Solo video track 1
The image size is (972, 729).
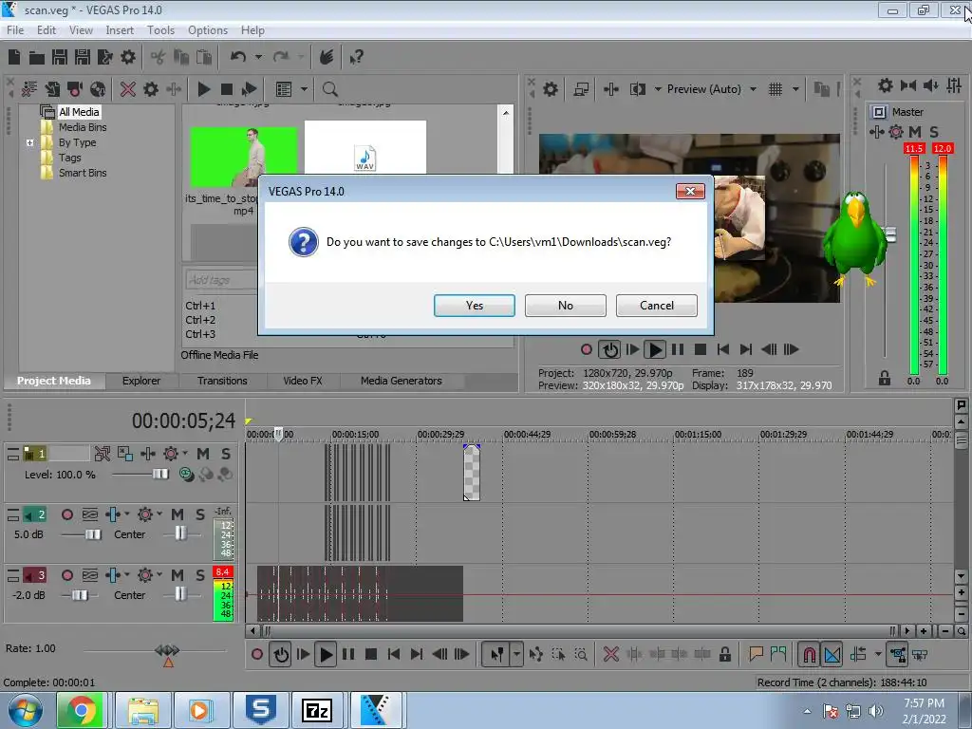click(x=226, y=454)
